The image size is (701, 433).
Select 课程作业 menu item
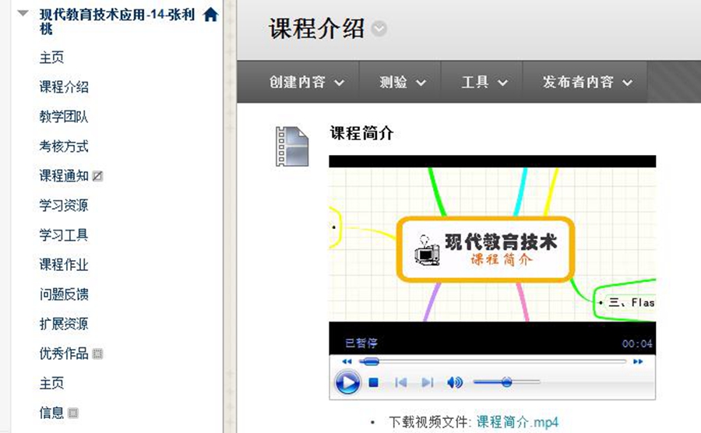(x=64, y=265)
